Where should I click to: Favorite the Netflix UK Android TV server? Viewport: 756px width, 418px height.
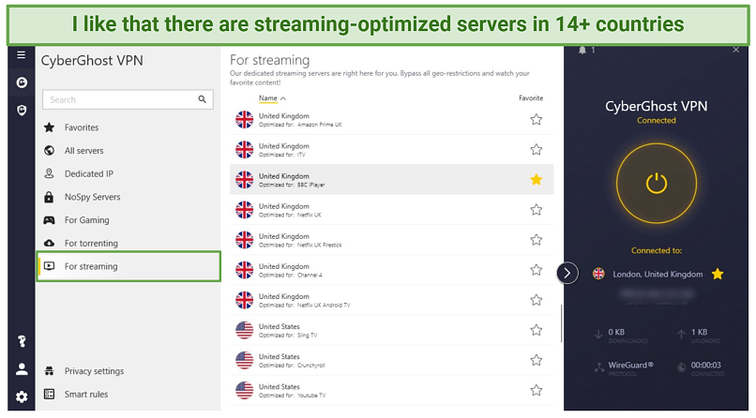pos(537,300)
